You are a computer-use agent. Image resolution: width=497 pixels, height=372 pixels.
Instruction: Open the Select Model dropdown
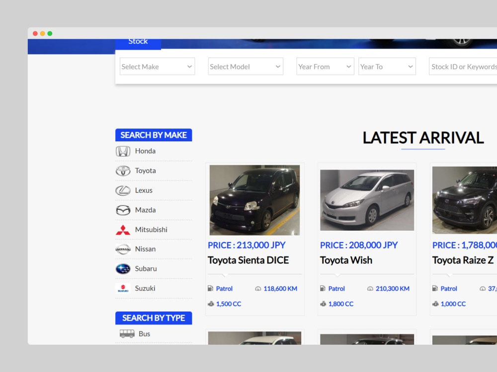pos(246,66)
